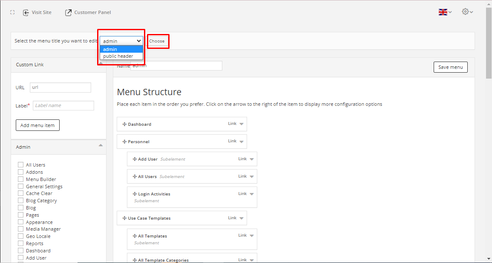The height and width of the screenshot is (263, 492).
Task: Enable the Menu Builder checkbox
Action: tap(20, 179)
